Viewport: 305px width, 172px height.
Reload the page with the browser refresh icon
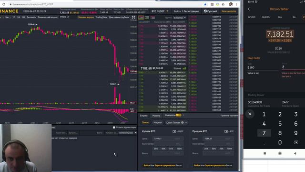click(4, 4)
